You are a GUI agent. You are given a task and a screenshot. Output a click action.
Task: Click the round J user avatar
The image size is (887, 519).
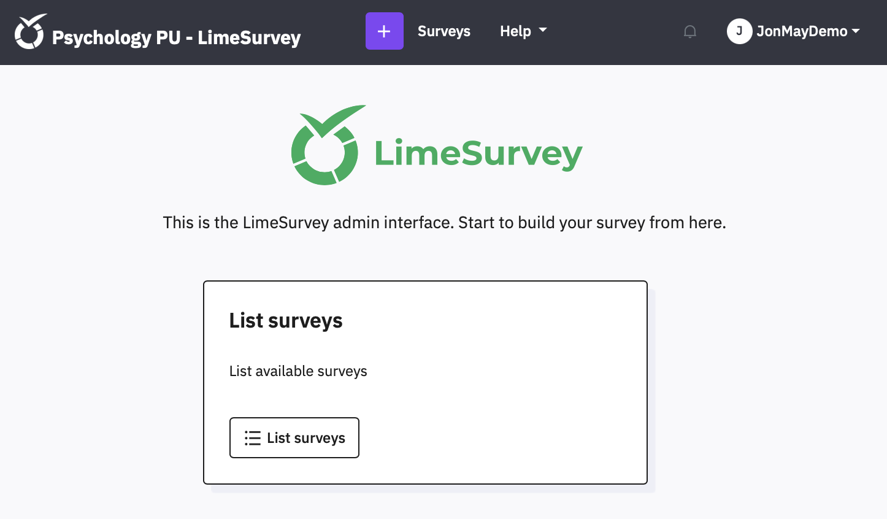tap(739, 31)
